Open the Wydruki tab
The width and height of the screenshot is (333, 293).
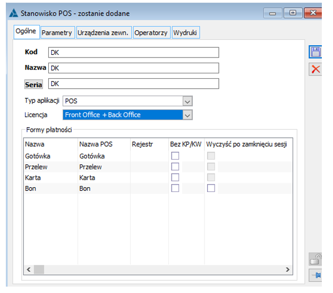[185, 32]
